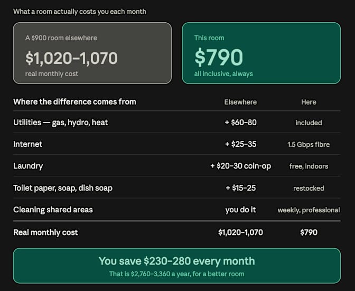Click the '+ $60–80' utilities cost value
The image size is (355, 291).
pyautogui.click(x=241, y=123)
